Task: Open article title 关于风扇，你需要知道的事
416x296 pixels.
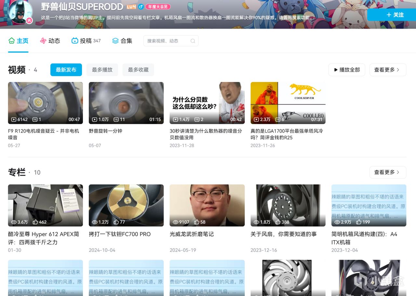Action: click(283, 234)
